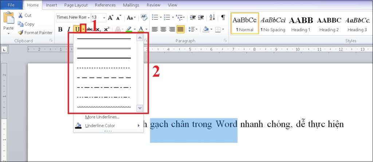The height and width of the screenshot is (162, 373).
Task: Switch to the Mailings tab
Action: point(131,5)
